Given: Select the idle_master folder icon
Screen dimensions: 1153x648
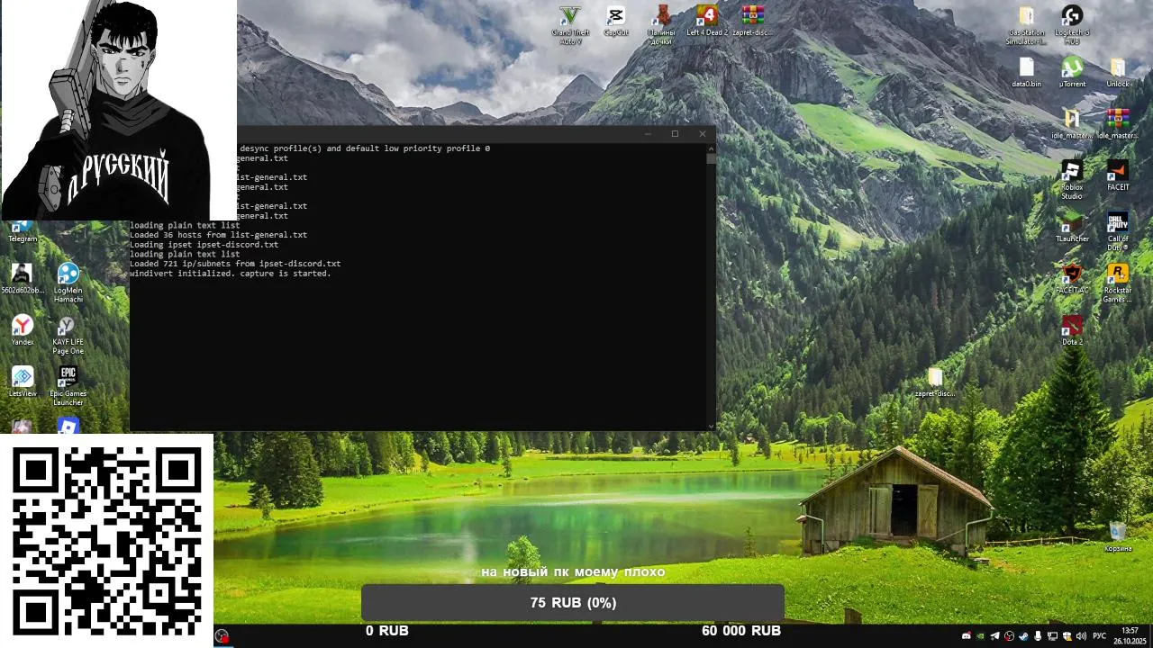Looking at the screenshot, I should 1072,124.
